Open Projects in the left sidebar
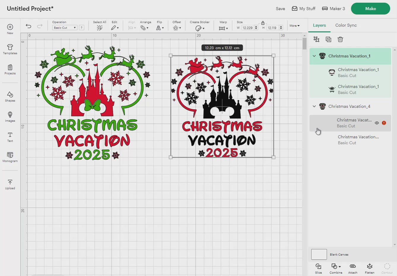 click(10, 69)
